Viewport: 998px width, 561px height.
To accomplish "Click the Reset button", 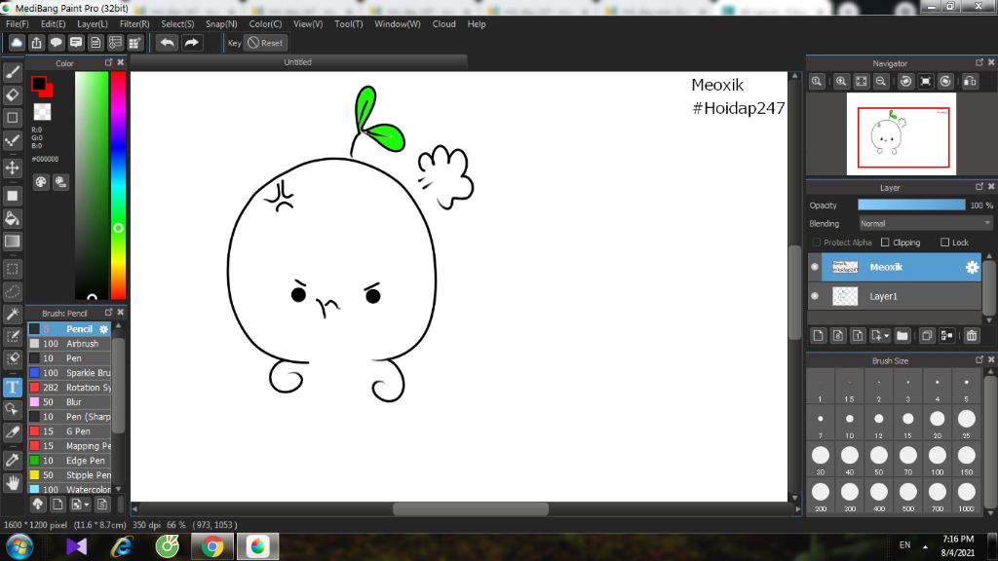I will click(x=266, y=43).
